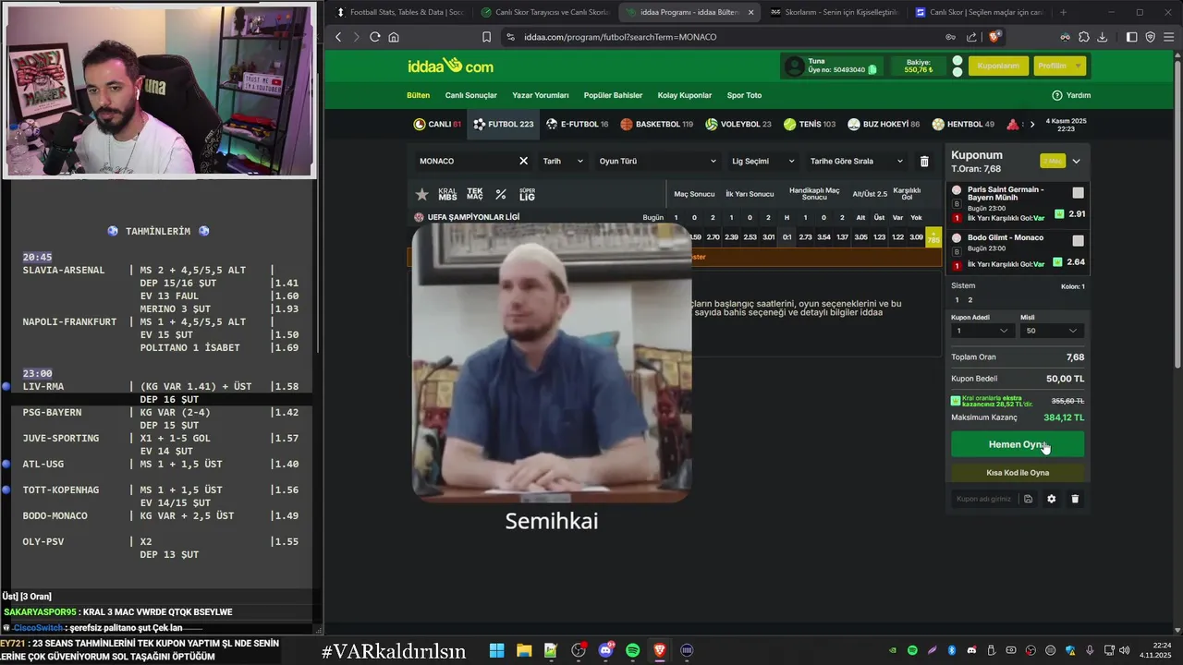The width and height of the screenshot is (1183, 665).
Task: Clear the MONACO search with the X
Action: [523, 161]
